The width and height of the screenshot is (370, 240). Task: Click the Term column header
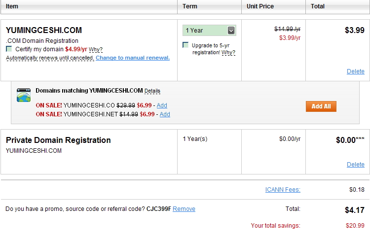click(190, 6)
